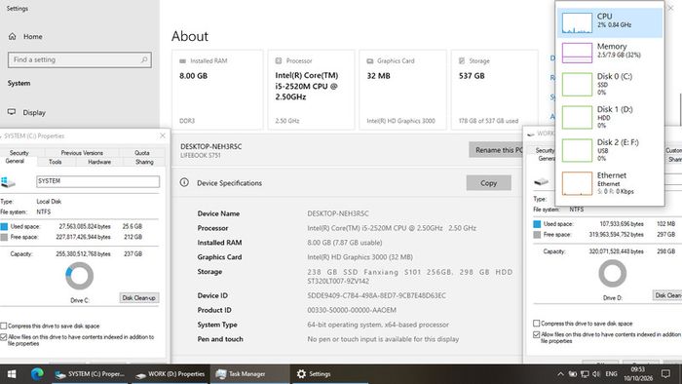Click the grey Free space swatch for C:
682x384 pixels.
(4, 237)
